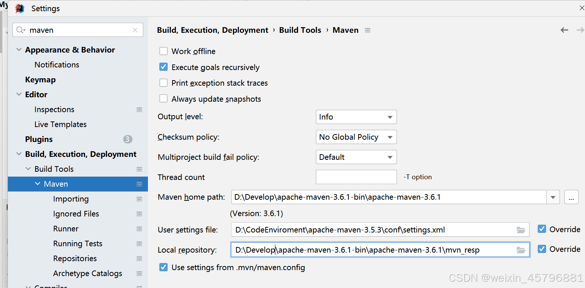Click project icon on Build Tools row
This screenshot has height=288, width=585.
[139, 169]
